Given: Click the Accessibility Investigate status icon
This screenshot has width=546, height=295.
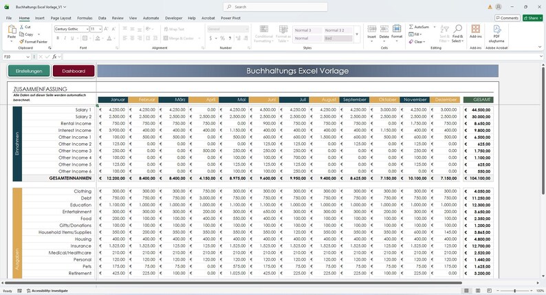Looking at the screenshot, I should (29, 290).
